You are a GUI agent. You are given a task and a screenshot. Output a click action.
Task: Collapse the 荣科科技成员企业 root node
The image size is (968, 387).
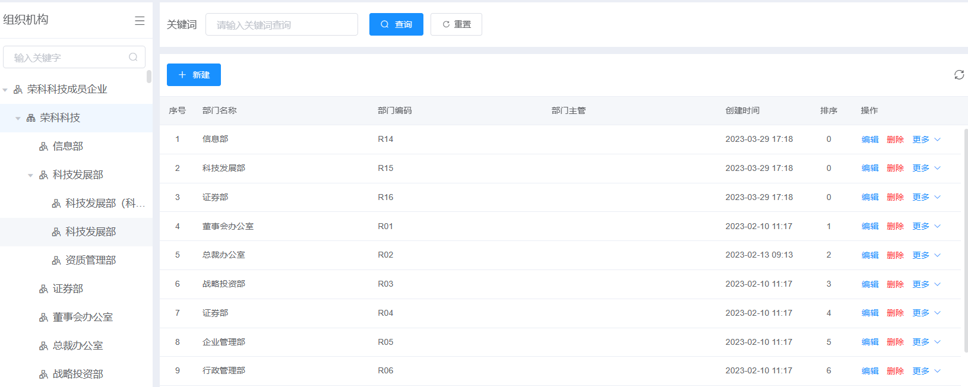5,90
